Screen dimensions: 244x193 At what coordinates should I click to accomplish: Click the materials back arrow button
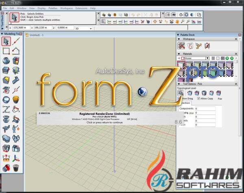tap(179, 58)
